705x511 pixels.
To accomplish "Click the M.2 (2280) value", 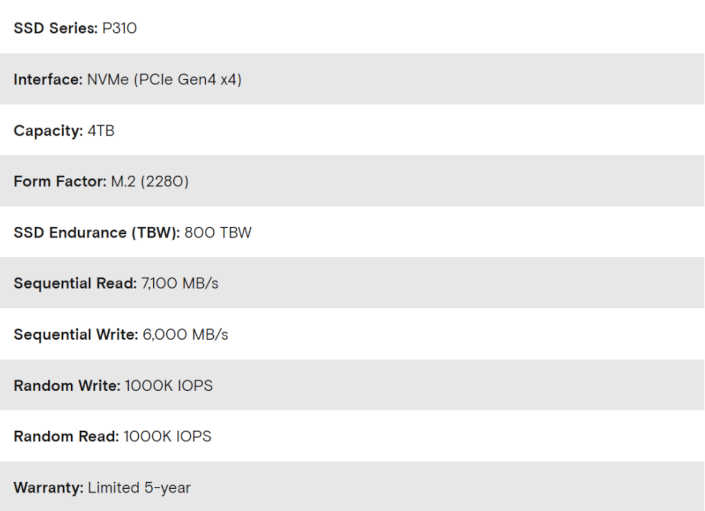I will coord(150,181).
